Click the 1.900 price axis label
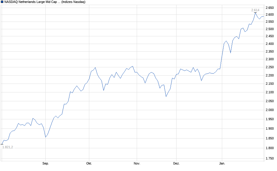This screenshot has height=171, width=277. tap(270, 129)
